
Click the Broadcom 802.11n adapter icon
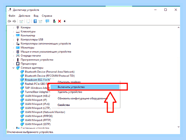(22, 80)
